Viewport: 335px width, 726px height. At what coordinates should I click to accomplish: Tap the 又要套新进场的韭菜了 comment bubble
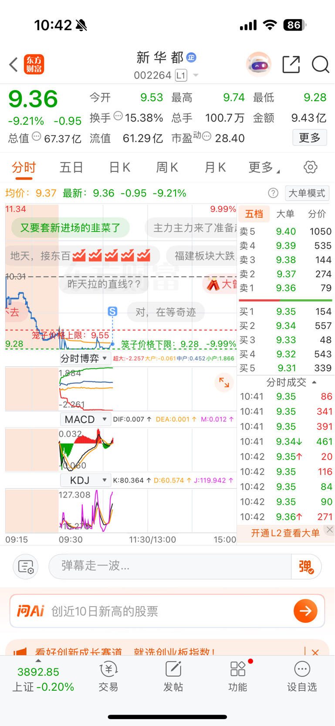pos(70,228)
